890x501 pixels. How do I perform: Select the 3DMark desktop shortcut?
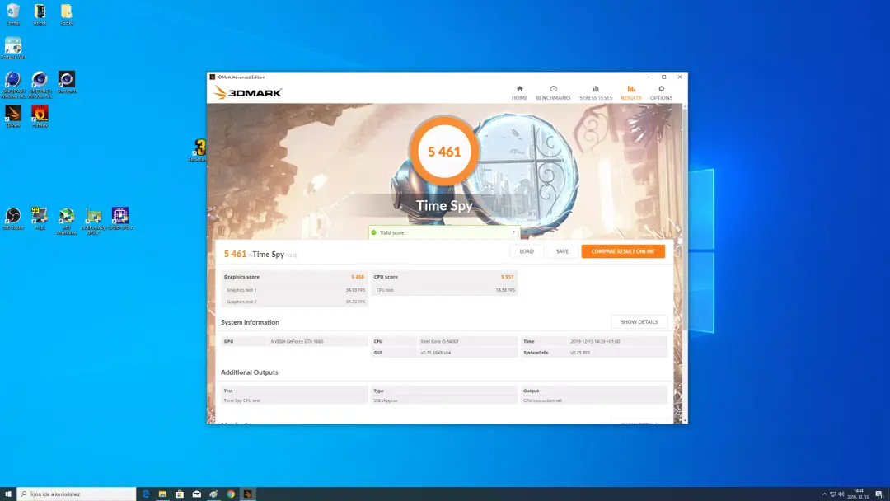(x=13, y=116)
